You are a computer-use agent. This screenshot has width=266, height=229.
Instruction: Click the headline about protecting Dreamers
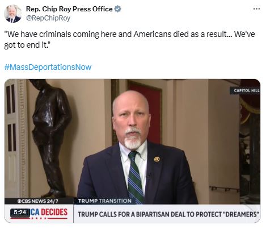click(x=168, y=214)
